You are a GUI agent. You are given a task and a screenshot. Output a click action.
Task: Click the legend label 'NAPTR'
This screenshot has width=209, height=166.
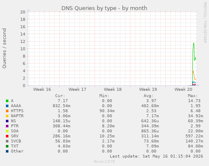pyautogui.click(x=17, y=116)
